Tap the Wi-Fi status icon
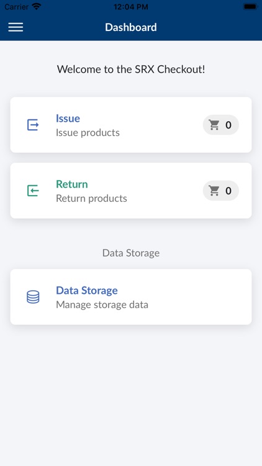The height and width of the screenshot is (466, 262). pyautogui.click(x=37, y=7)
